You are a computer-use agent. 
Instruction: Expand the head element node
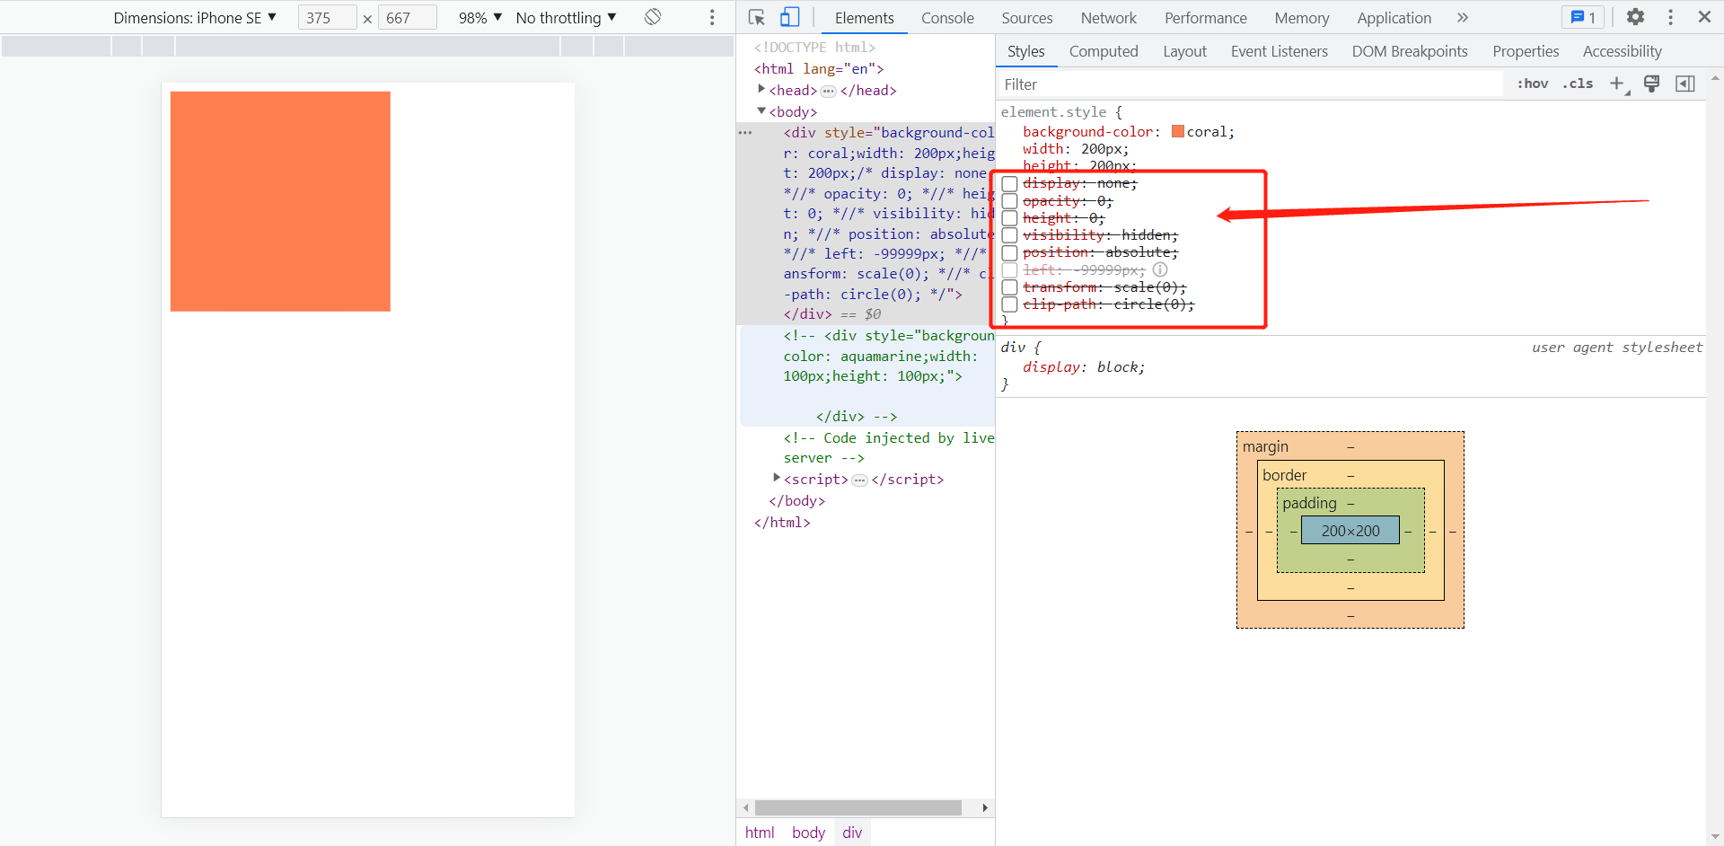(761, 89)
